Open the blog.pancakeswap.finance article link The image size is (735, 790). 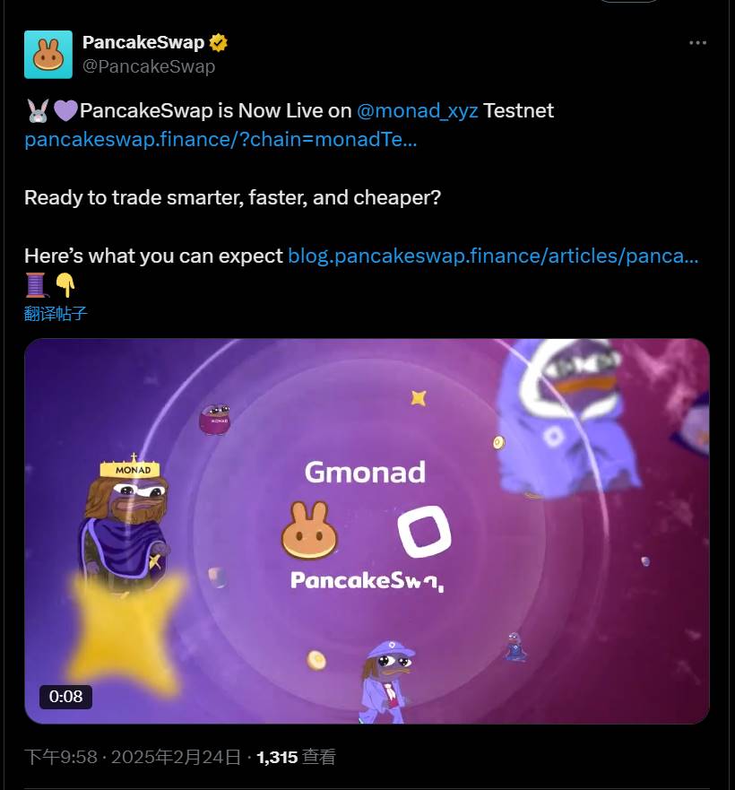coord(491,256)
